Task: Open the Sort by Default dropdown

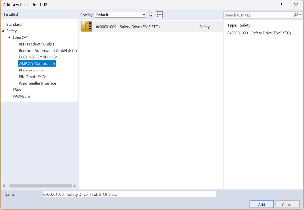Action: pos(121,15)
